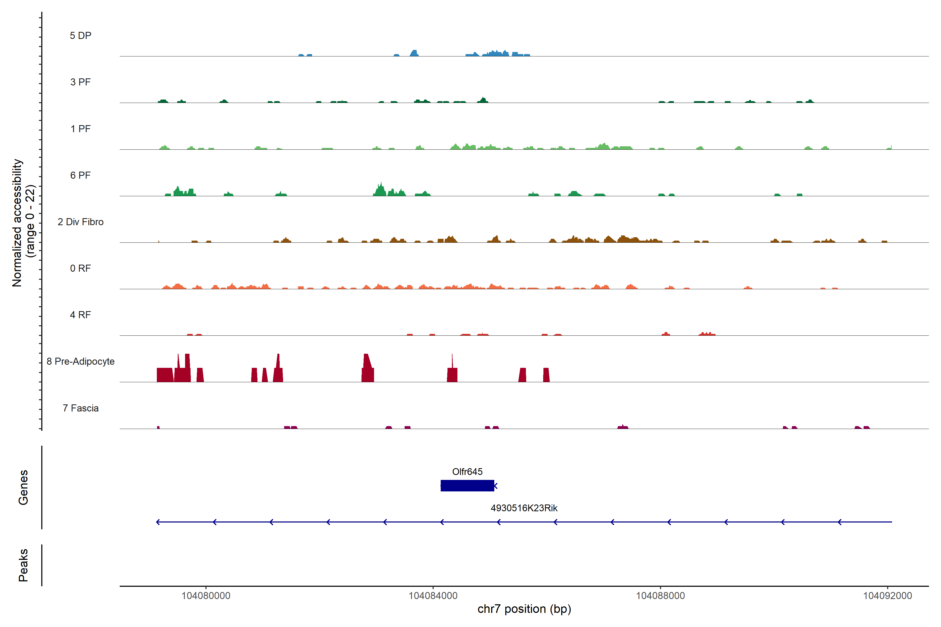
Task: Click the 104084000 axis tick label
Action: (433, 595)
